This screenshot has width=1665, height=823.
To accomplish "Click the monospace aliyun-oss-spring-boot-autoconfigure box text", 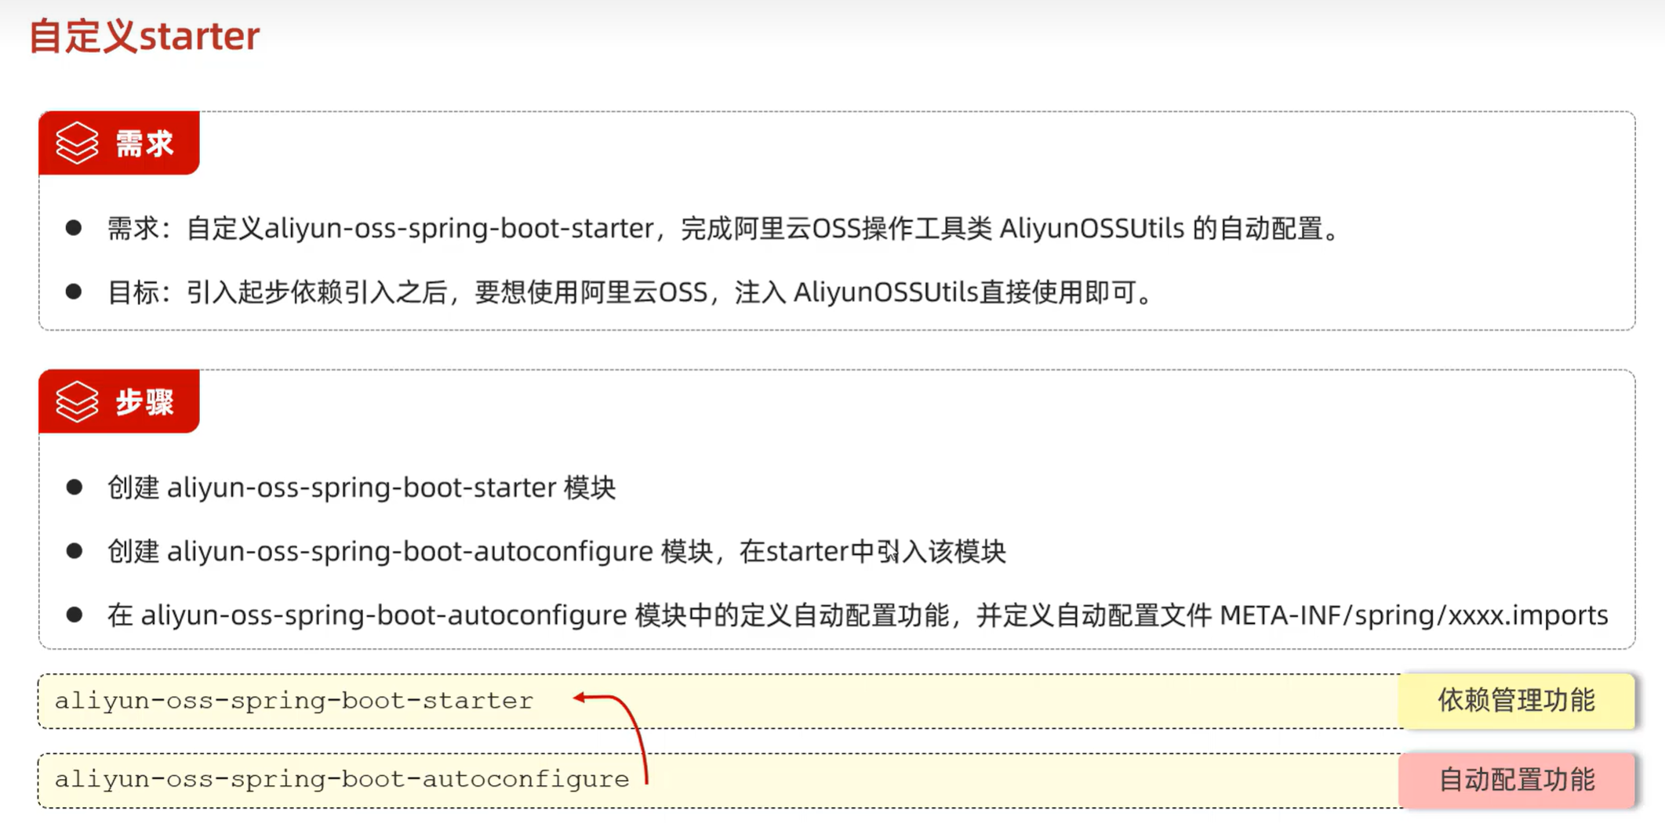I will coord(342,779).
